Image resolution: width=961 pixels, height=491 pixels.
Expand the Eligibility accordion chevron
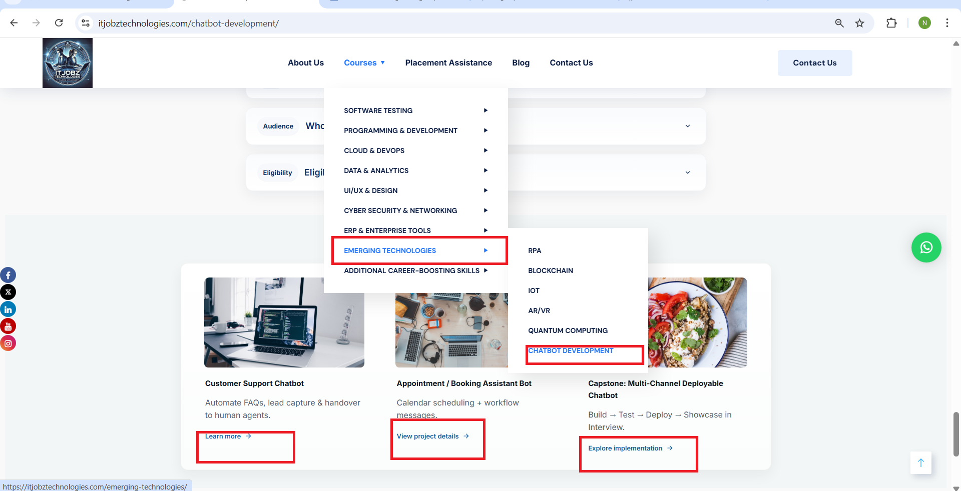pos(687,172)
